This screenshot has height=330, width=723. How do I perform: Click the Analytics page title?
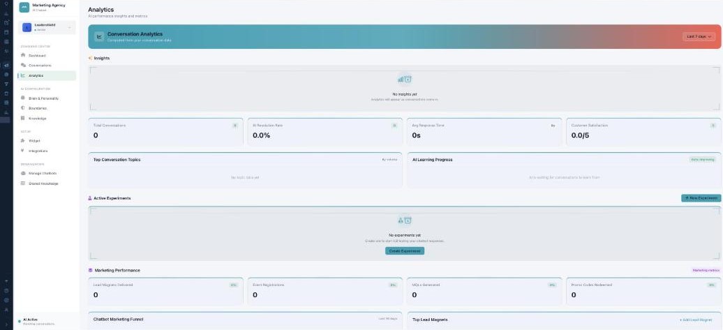(x=100, y=10)
